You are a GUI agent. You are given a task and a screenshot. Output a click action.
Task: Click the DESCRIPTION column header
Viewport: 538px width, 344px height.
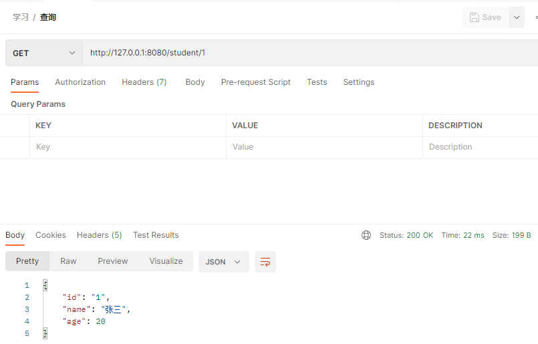click(455, 126)
